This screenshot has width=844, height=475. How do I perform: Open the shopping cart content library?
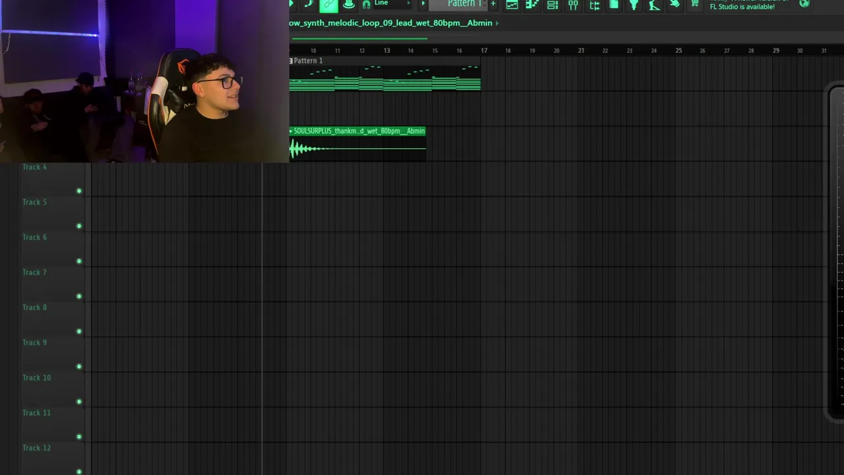pyautogui.click(x=694, y=5)
